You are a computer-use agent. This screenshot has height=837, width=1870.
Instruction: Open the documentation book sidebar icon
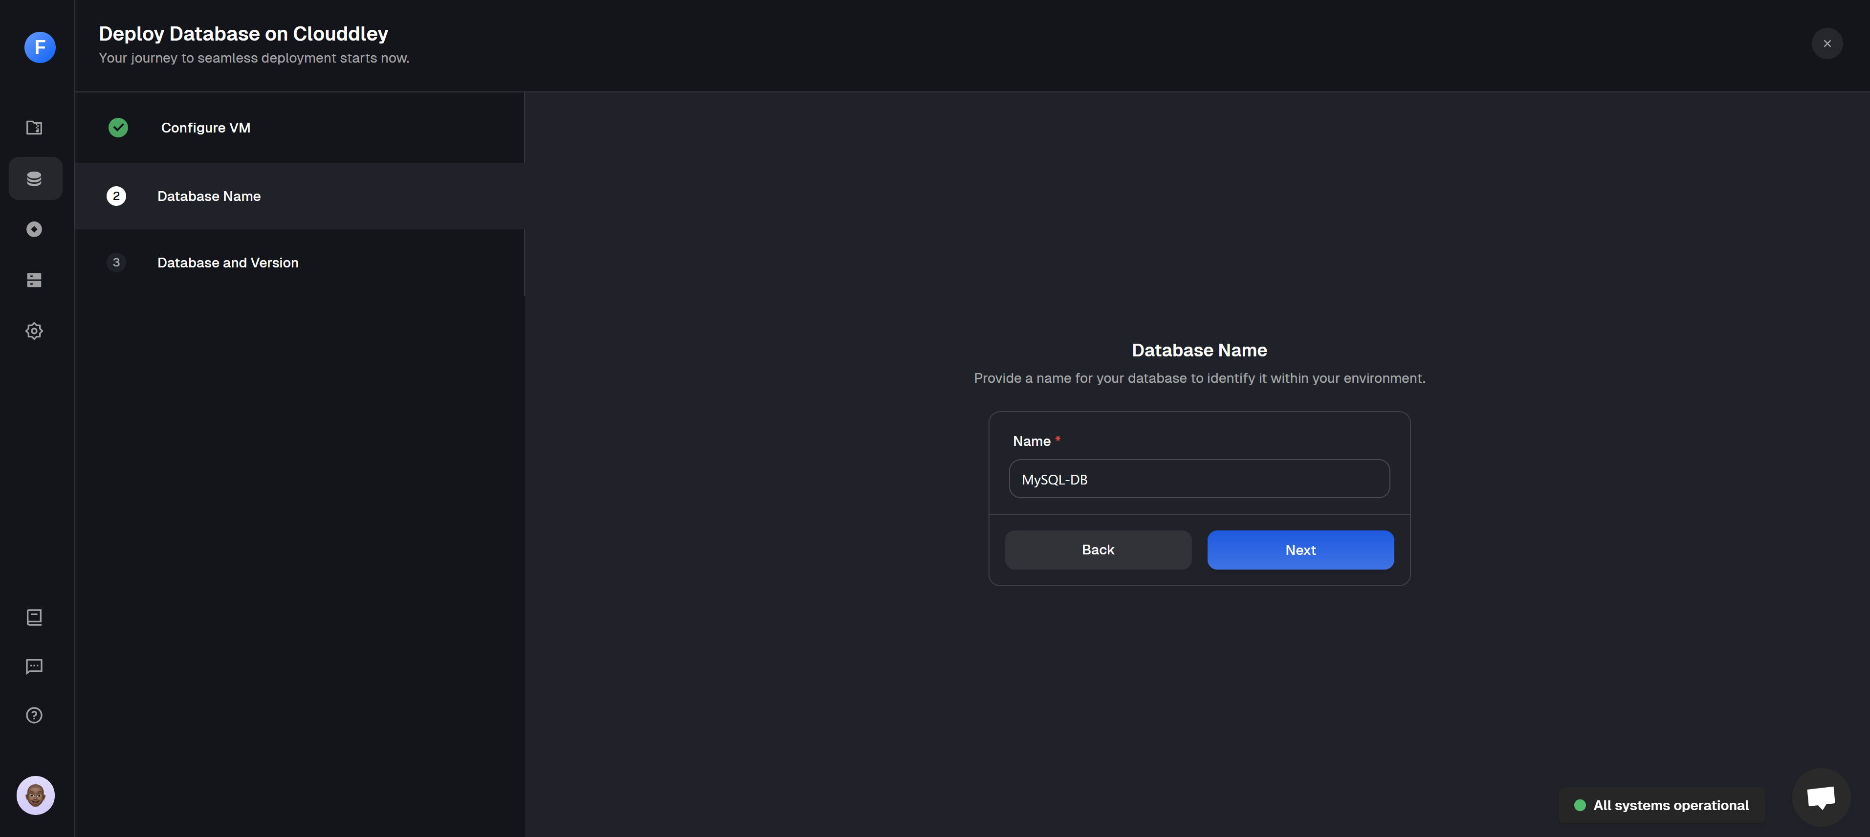tap(34, 617)
